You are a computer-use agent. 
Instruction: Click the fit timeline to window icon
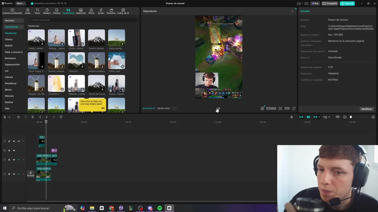click(x=338, y=117)
